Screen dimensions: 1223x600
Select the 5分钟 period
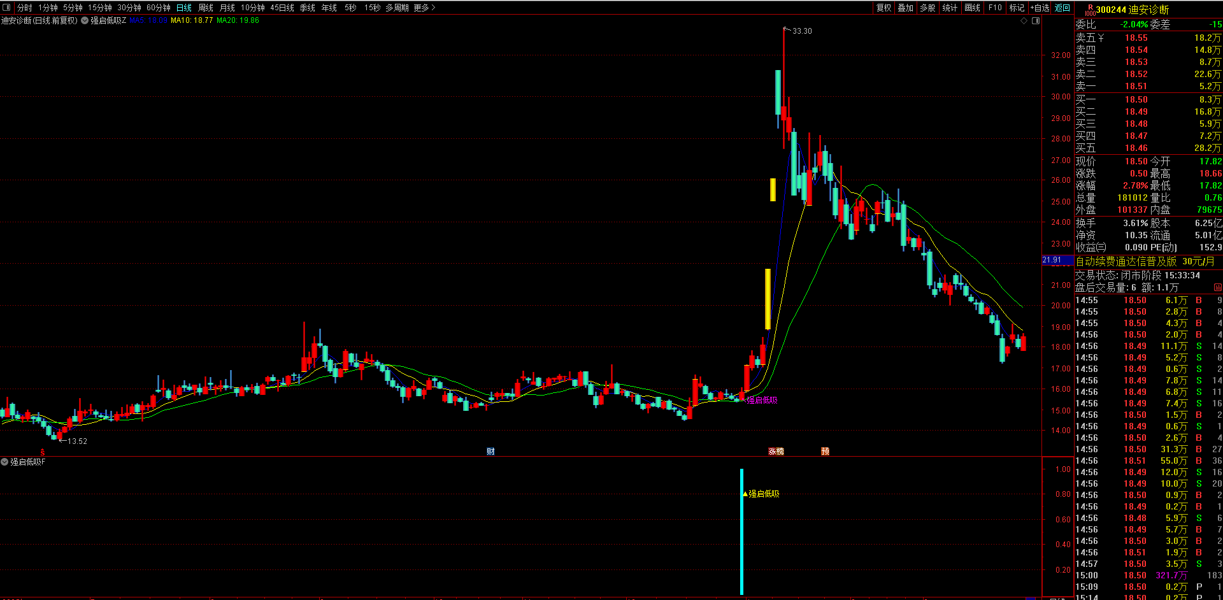click(x=73, y=8)
